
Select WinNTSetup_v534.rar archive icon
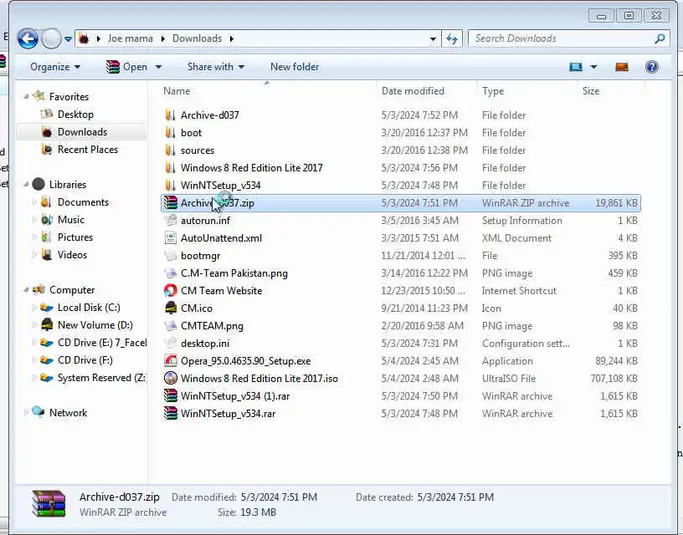[x=170, y=414]
